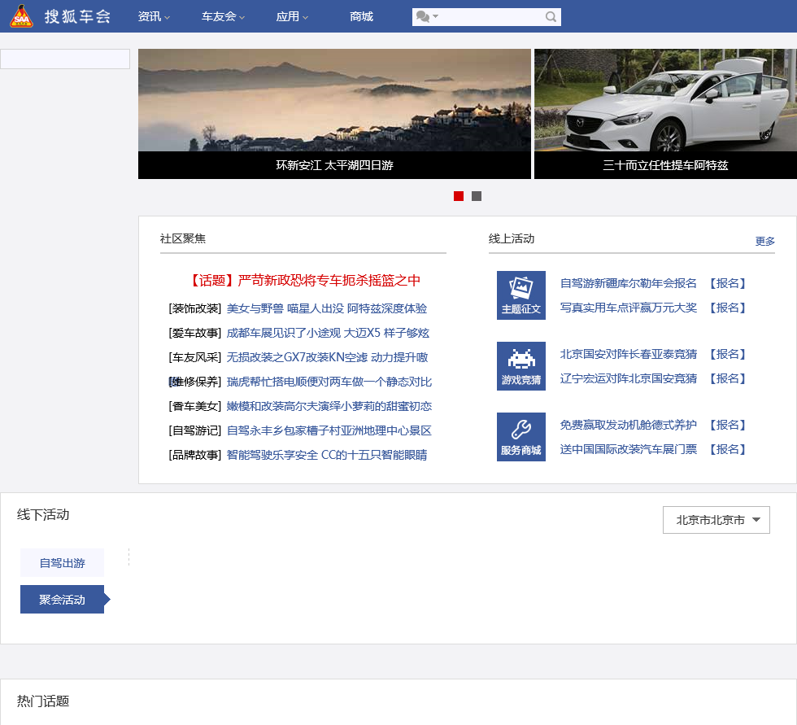Screen dimensions: 797x725
Task: Click the [车友风采] category label
Action: click(x=194, y=357)
